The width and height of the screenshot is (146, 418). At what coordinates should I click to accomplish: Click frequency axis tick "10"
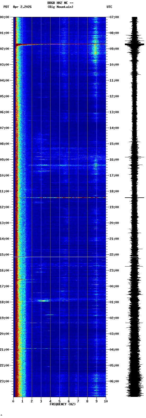[106, 401]
